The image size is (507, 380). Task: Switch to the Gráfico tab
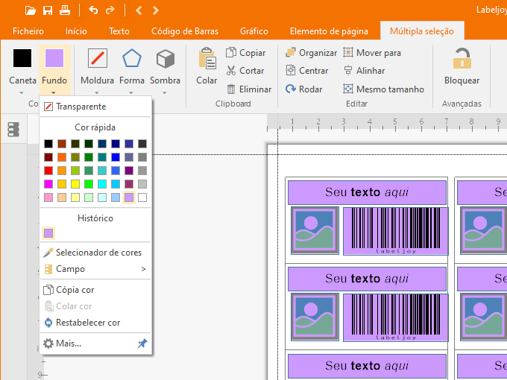coord(253,31)
